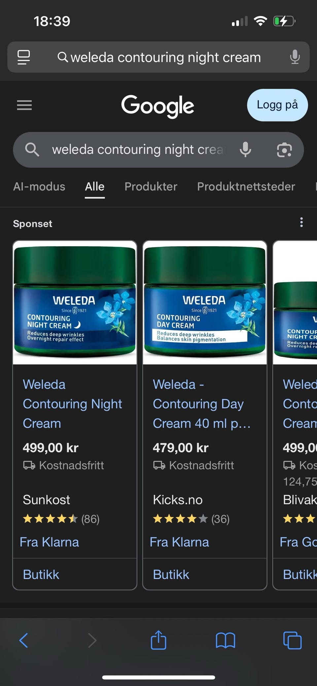Select the Produktnettsteder tab
Viewport: 317px width, 686px height.
[246, 187]
